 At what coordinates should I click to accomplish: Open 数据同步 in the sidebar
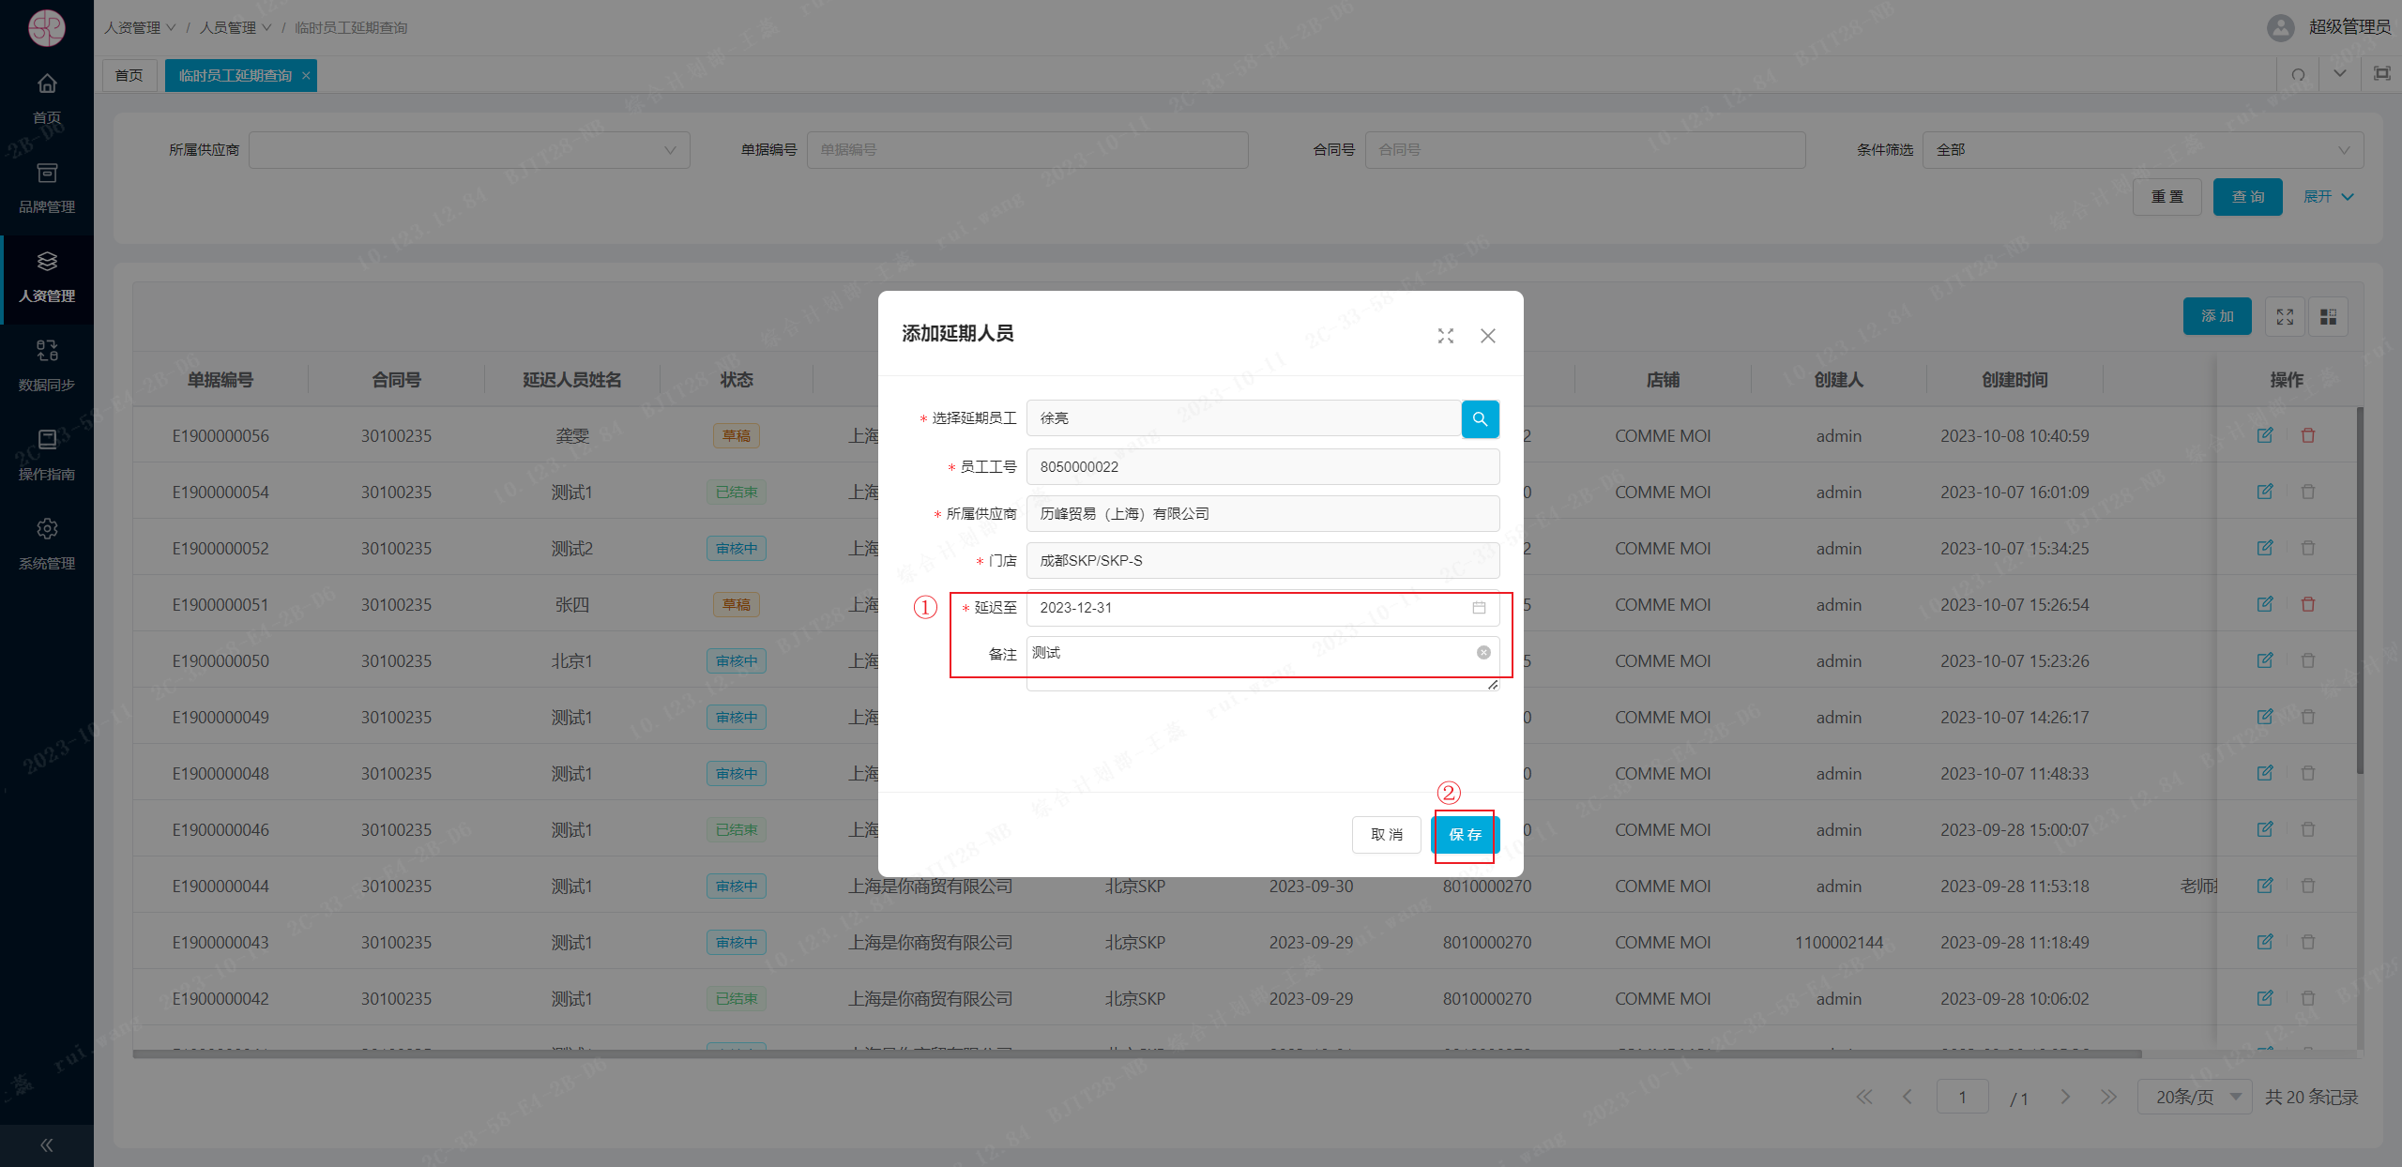[47, 366]
